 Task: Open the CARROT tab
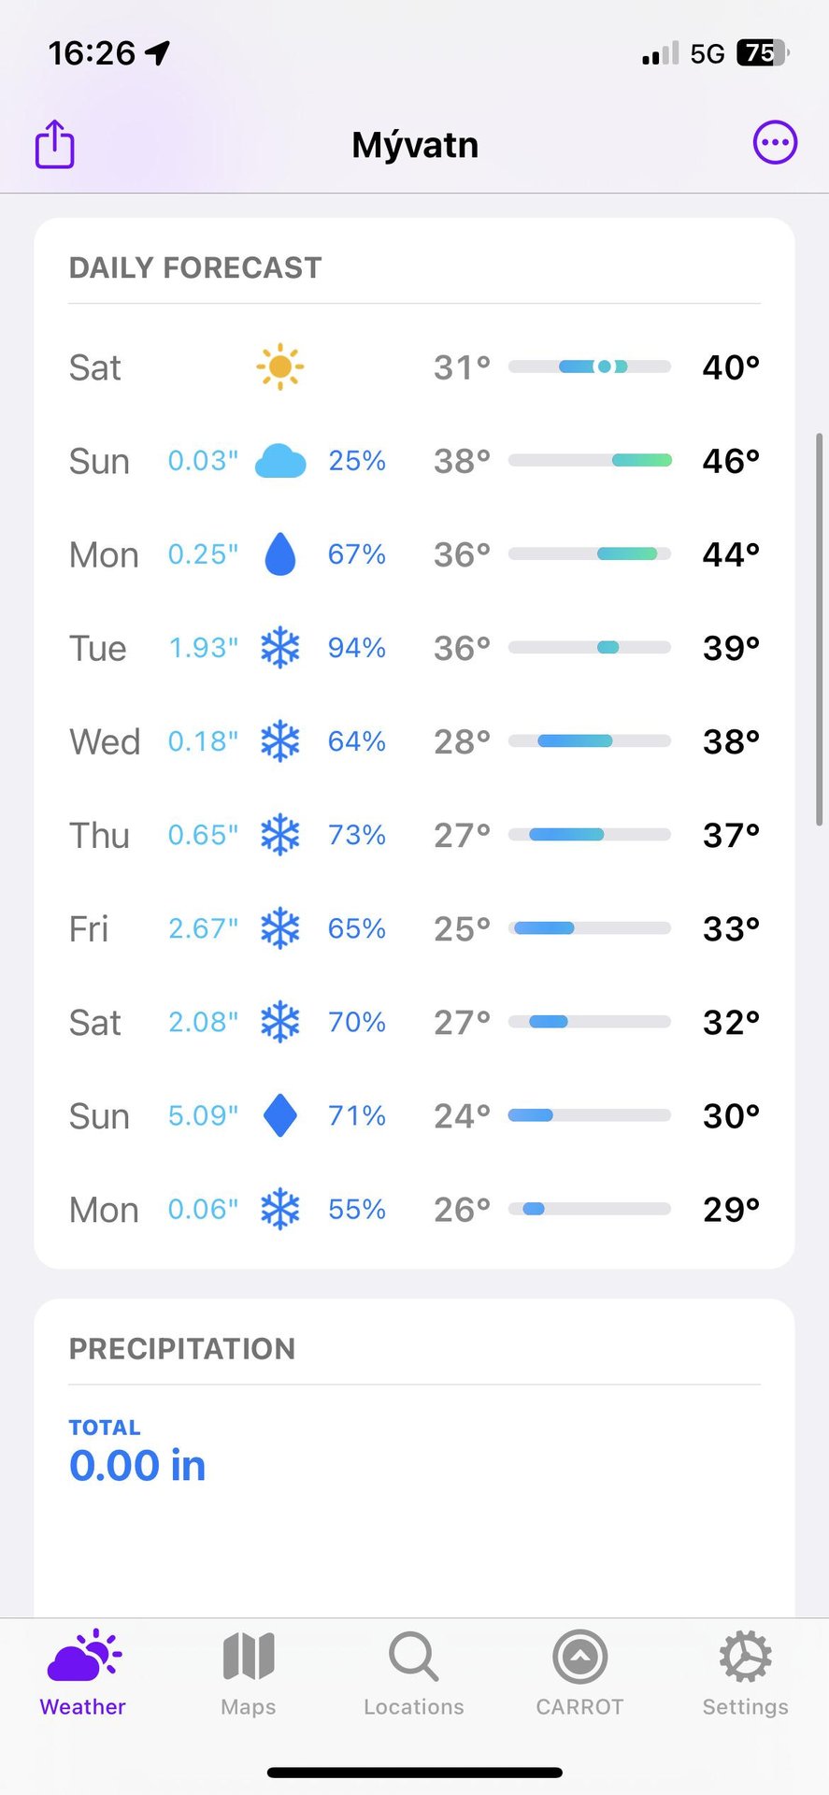579,1673
